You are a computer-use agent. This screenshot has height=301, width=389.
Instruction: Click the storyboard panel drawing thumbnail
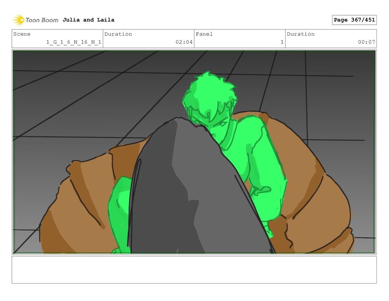tap(194, 152)
